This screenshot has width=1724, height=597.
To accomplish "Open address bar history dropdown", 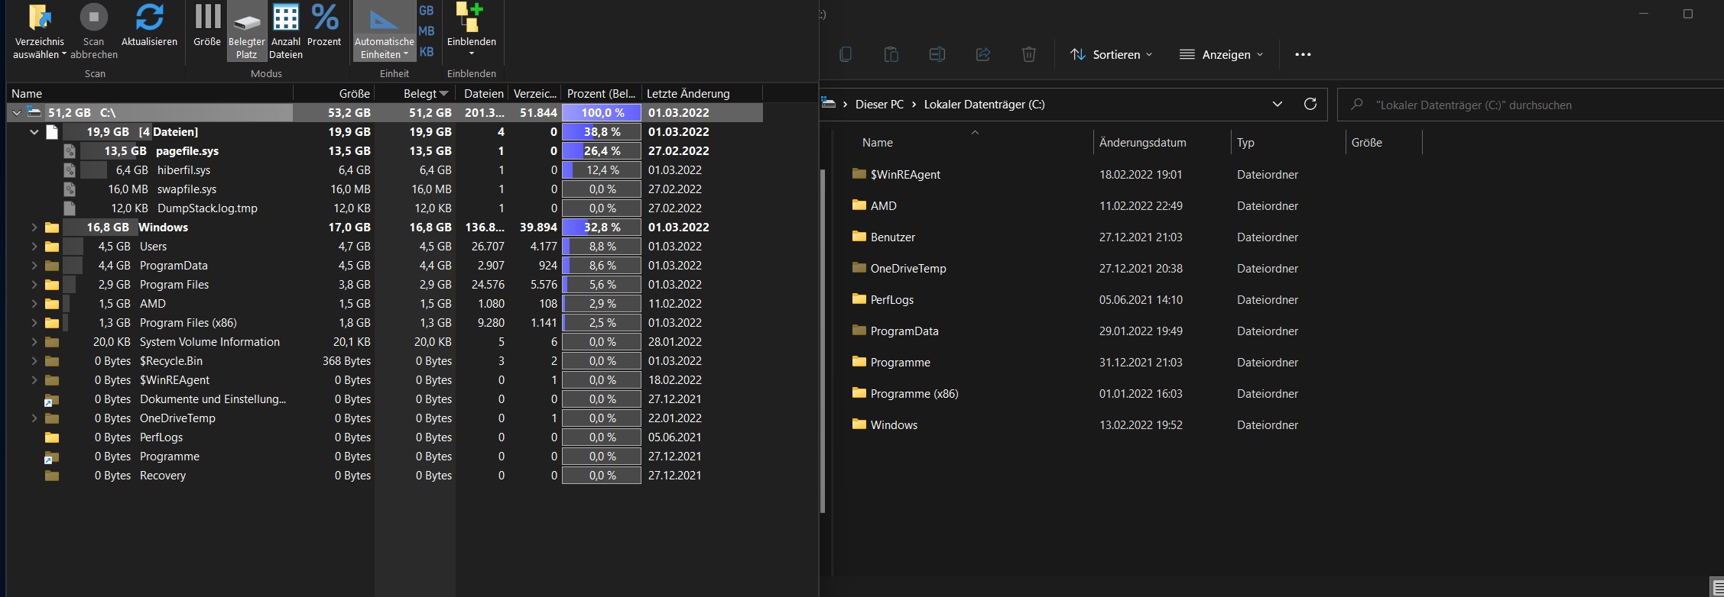I will 1277,105.
